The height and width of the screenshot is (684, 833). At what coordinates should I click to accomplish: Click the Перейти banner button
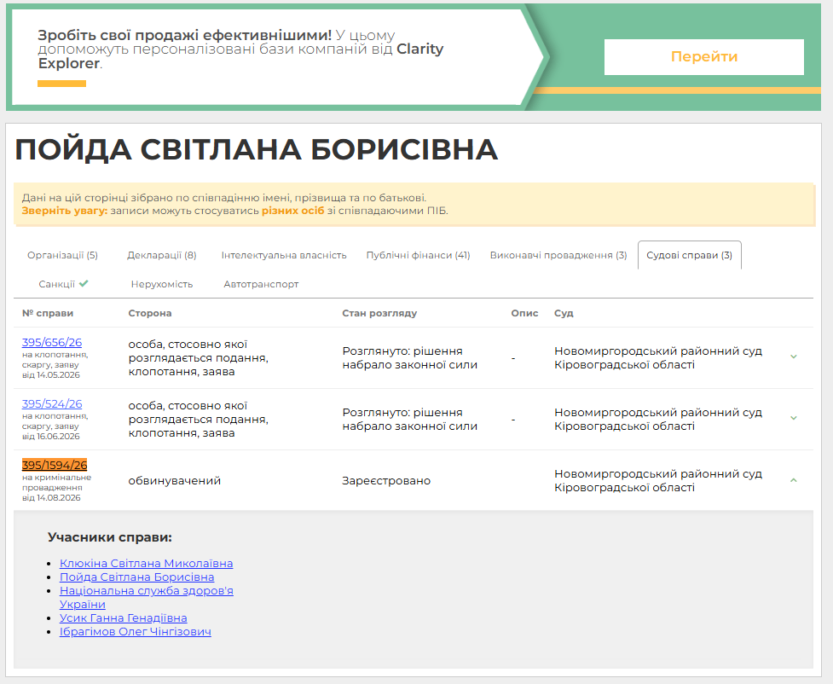704,57
